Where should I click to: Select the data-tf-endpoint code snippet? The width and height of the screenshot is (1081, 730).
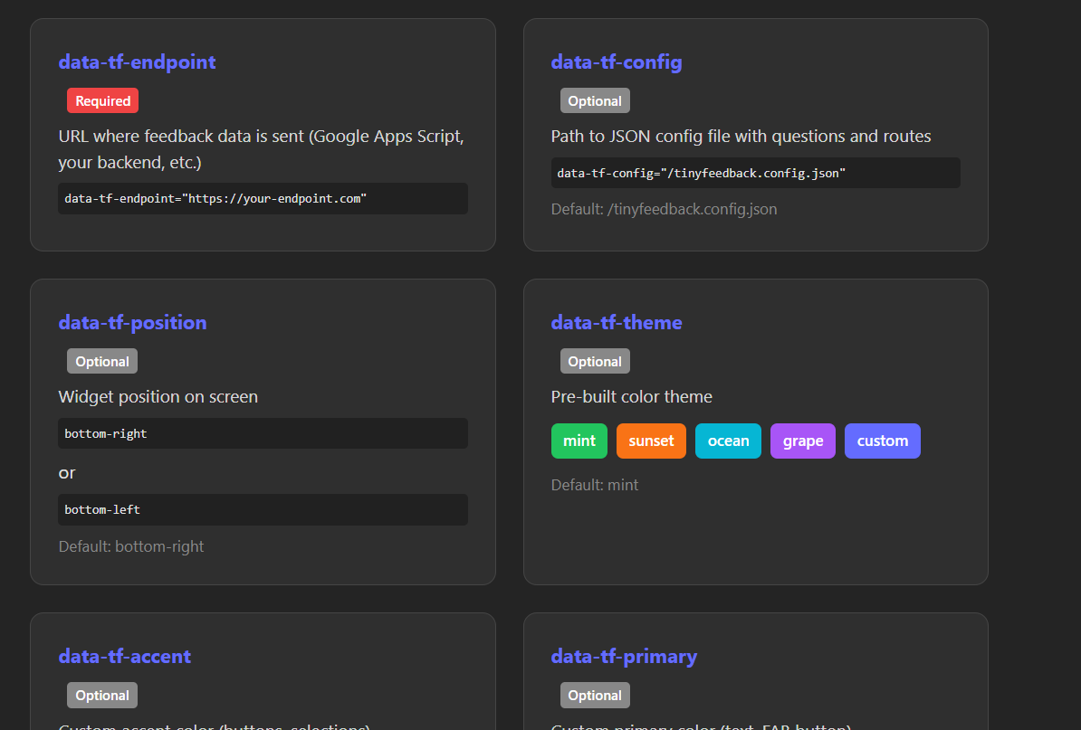(263, 198)
